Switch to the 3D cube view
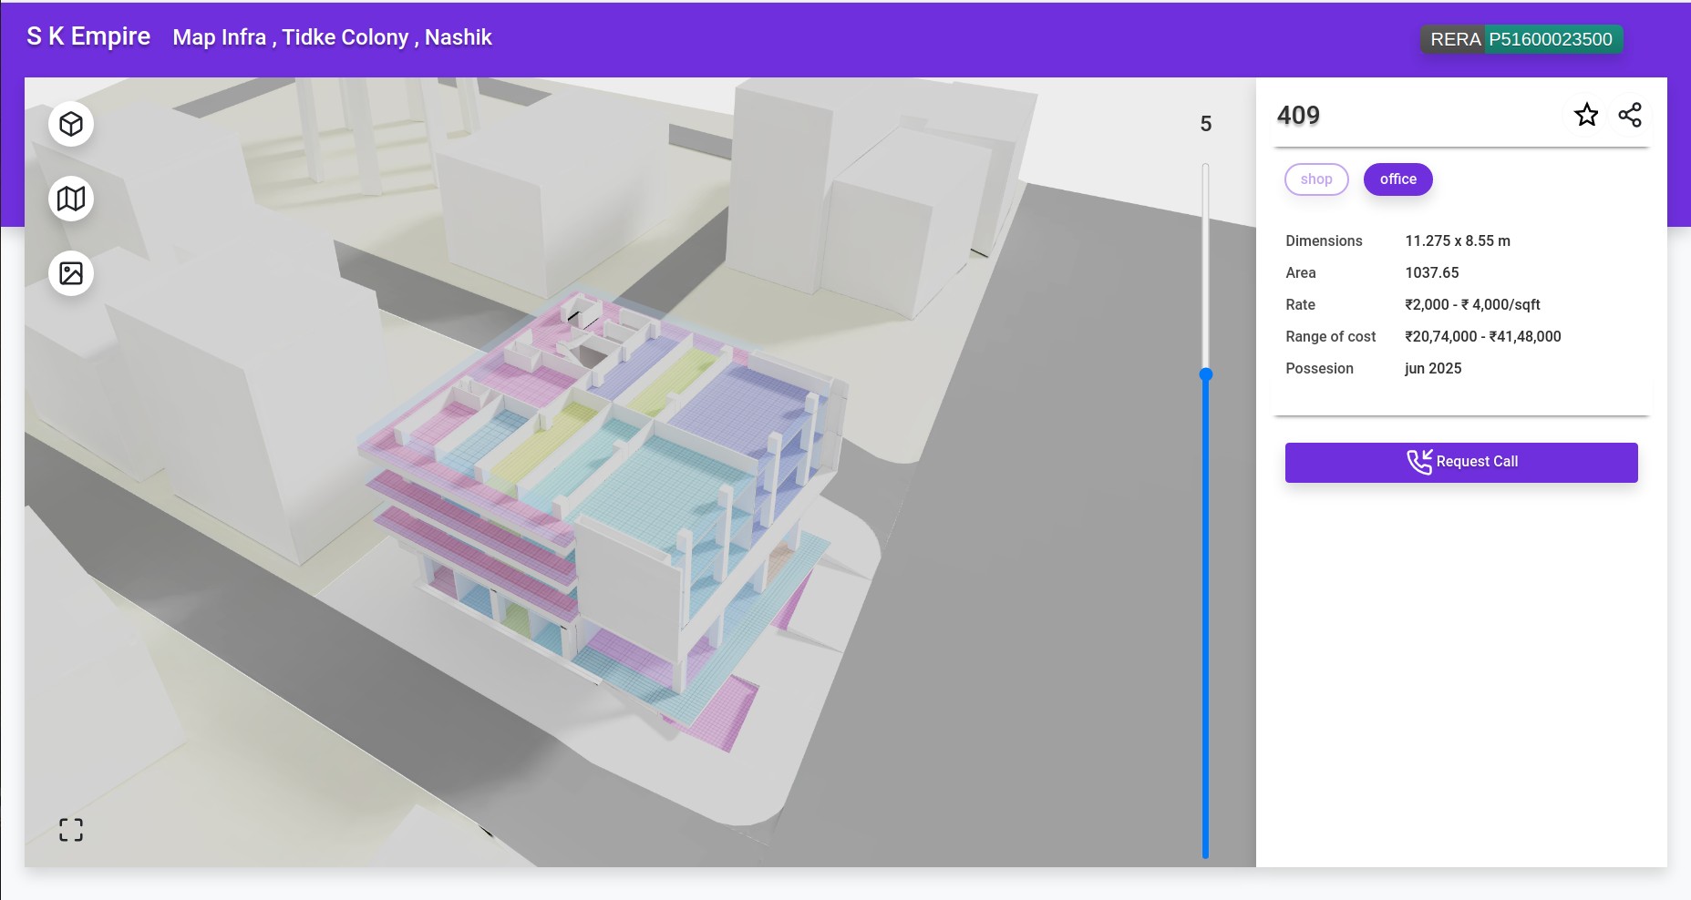Screen dimensions: 1691x900 [71, 124]
